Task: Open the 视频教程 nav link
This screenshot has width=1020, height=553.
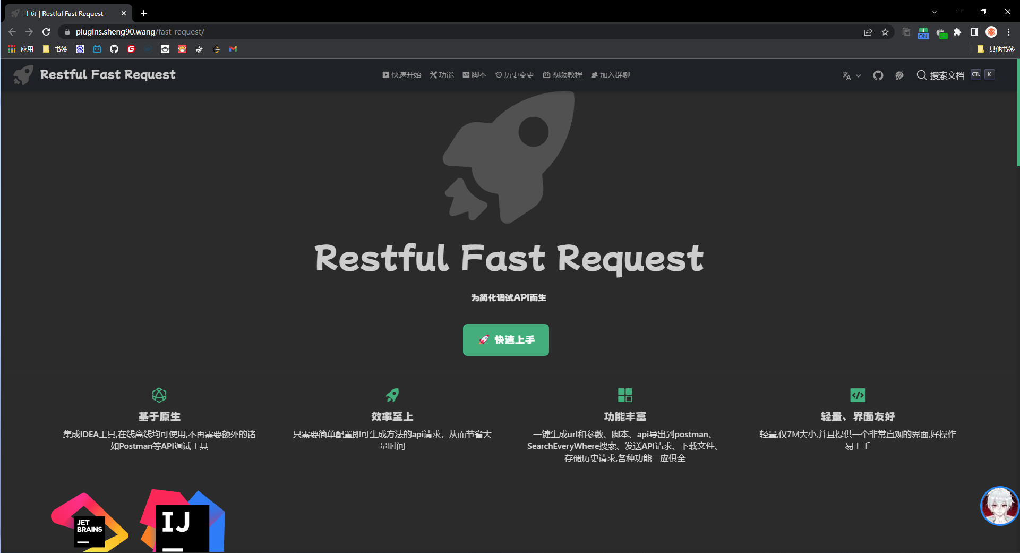Action: (562, 75)
